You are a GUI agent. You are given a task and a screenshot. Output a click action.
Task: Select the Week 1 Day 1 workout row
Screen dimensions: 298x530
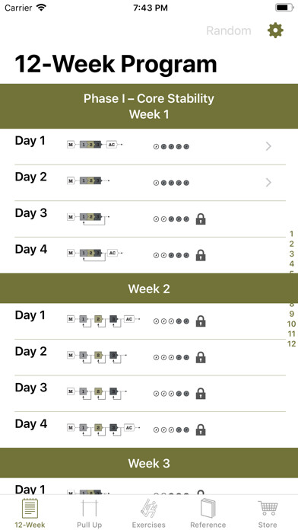pyautogui.click(x=149, y=147)
